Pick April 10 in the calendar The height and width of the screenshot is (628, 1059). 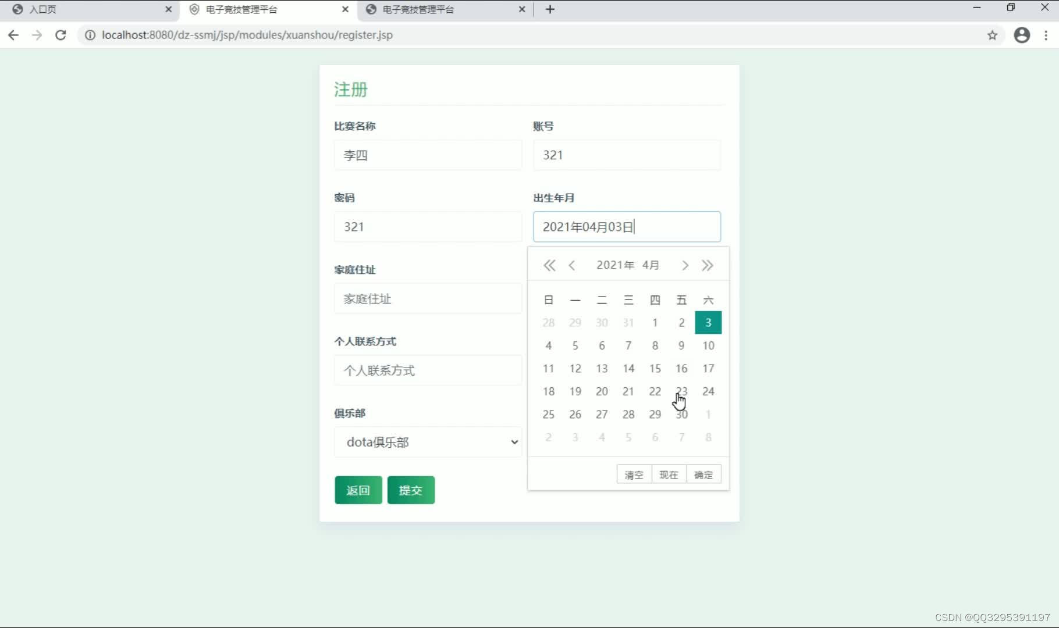coord(708,345)
